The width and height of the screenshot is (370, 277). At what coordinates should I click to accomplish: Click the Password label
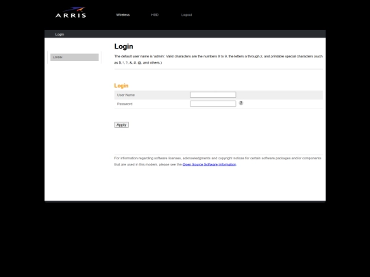tap(125, 104)
